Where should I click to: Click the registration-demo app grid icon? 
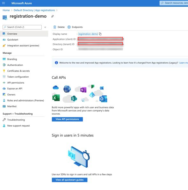coord(5,18)
